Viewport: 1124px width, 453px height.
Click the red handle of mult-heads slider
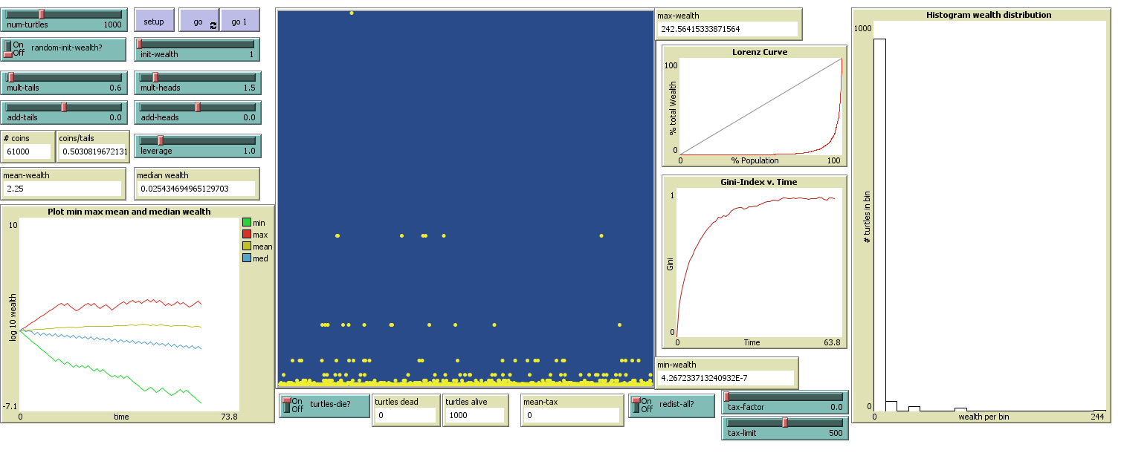point(156,76)
